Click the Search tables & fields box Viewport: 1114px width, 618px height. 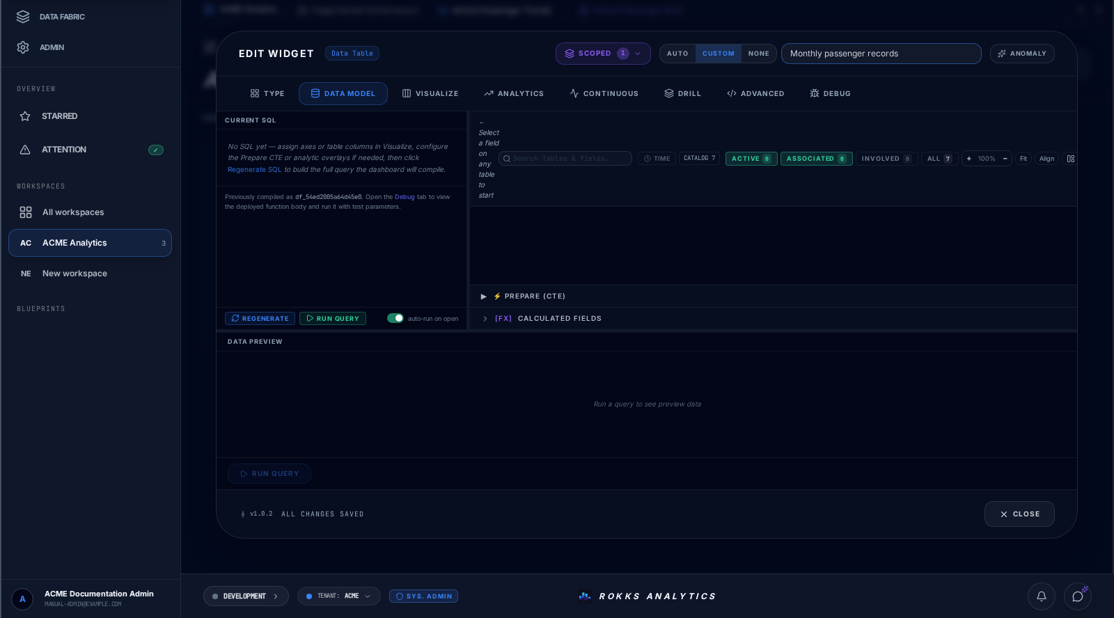(x=565, y=159)
